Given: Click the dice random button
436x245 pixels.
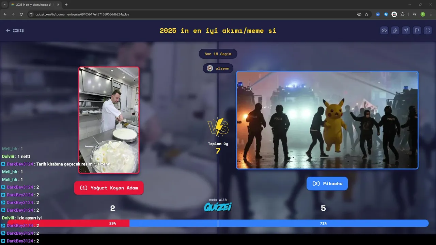Looking at the screenshot, I should (x=395, y=30).
